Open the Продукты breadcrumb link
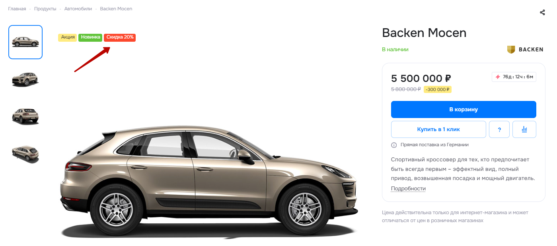Viewport: 557px width, 246px height. 45,9
